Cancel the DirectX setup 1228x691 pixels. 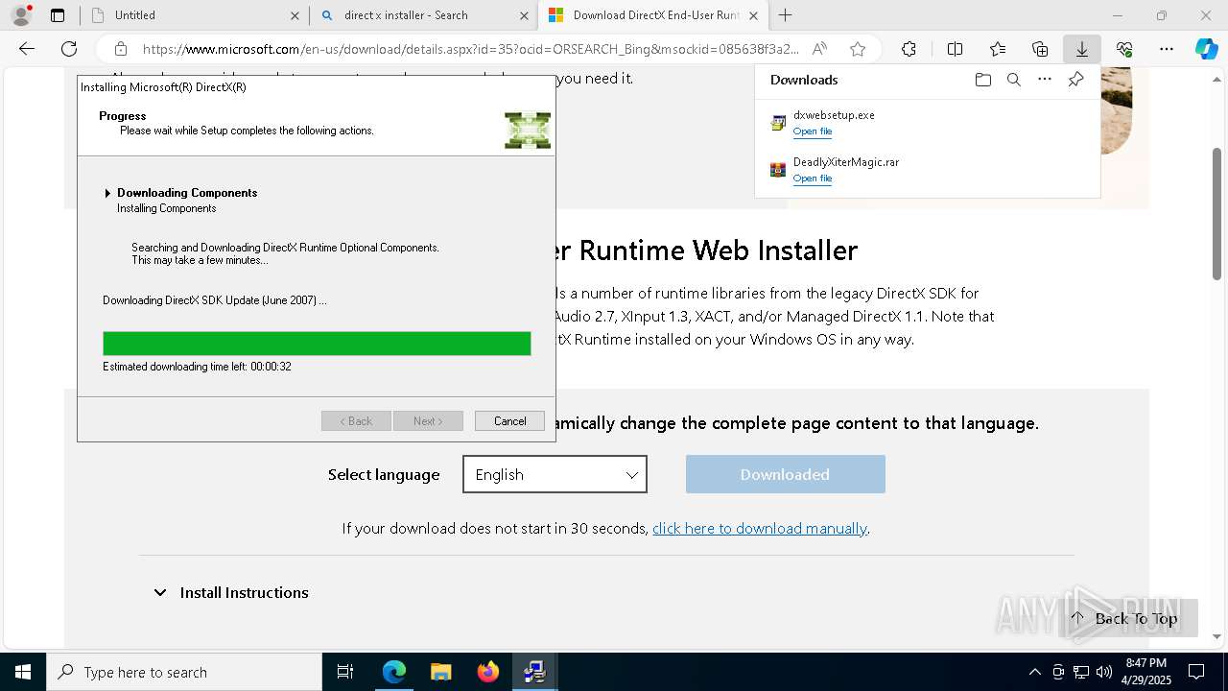(509, 421)
